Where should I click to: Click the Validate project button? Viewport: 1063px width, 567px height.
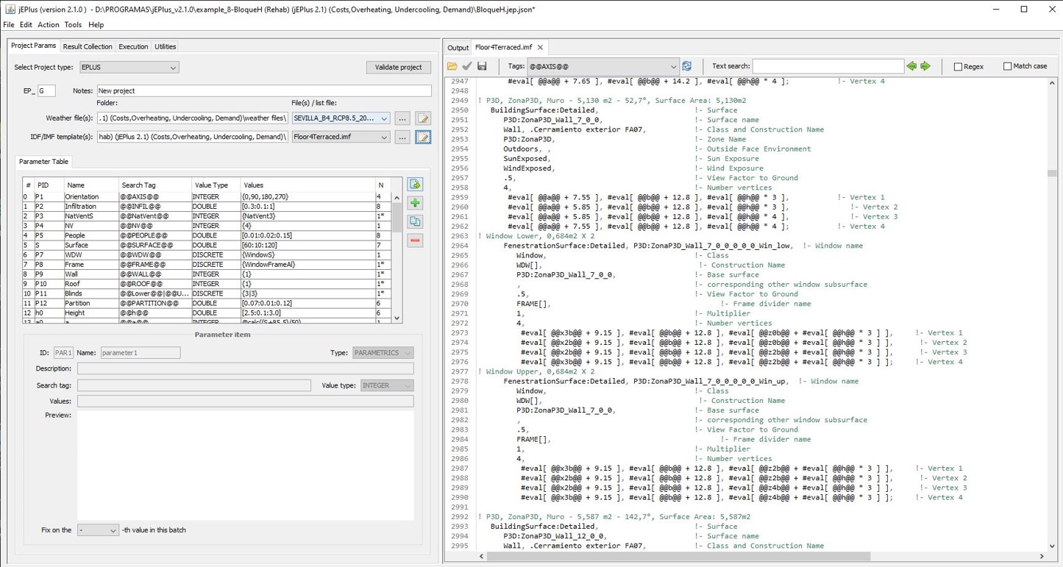click(398, 67)
